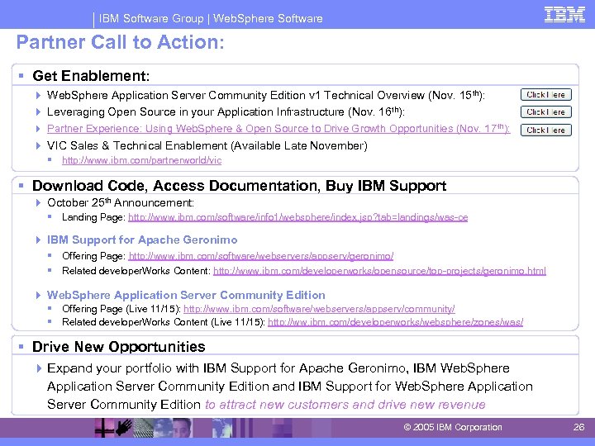The width and height of the screenshot is (595, 446).
Task: Click 'IBM Software Group | WebSphere Software' header
Action: tap(211, 18)
